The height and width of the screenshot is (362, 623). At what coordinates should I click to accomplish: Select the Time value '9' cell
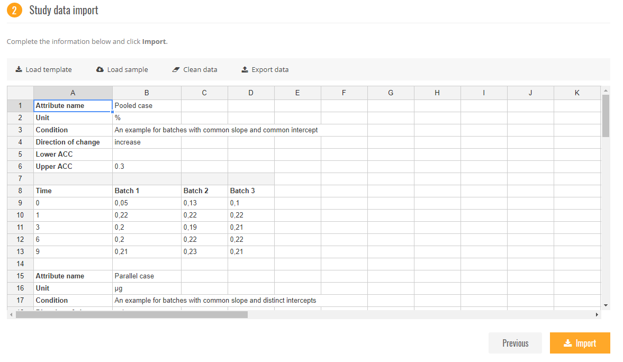(x=73, y=251)
